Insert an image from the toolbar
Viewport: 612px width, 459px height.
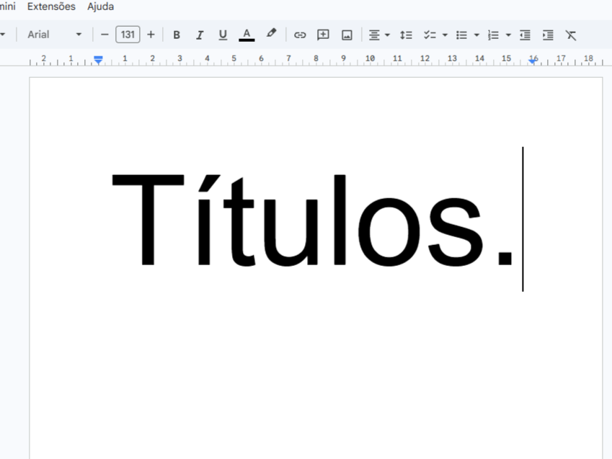point(347,35)
